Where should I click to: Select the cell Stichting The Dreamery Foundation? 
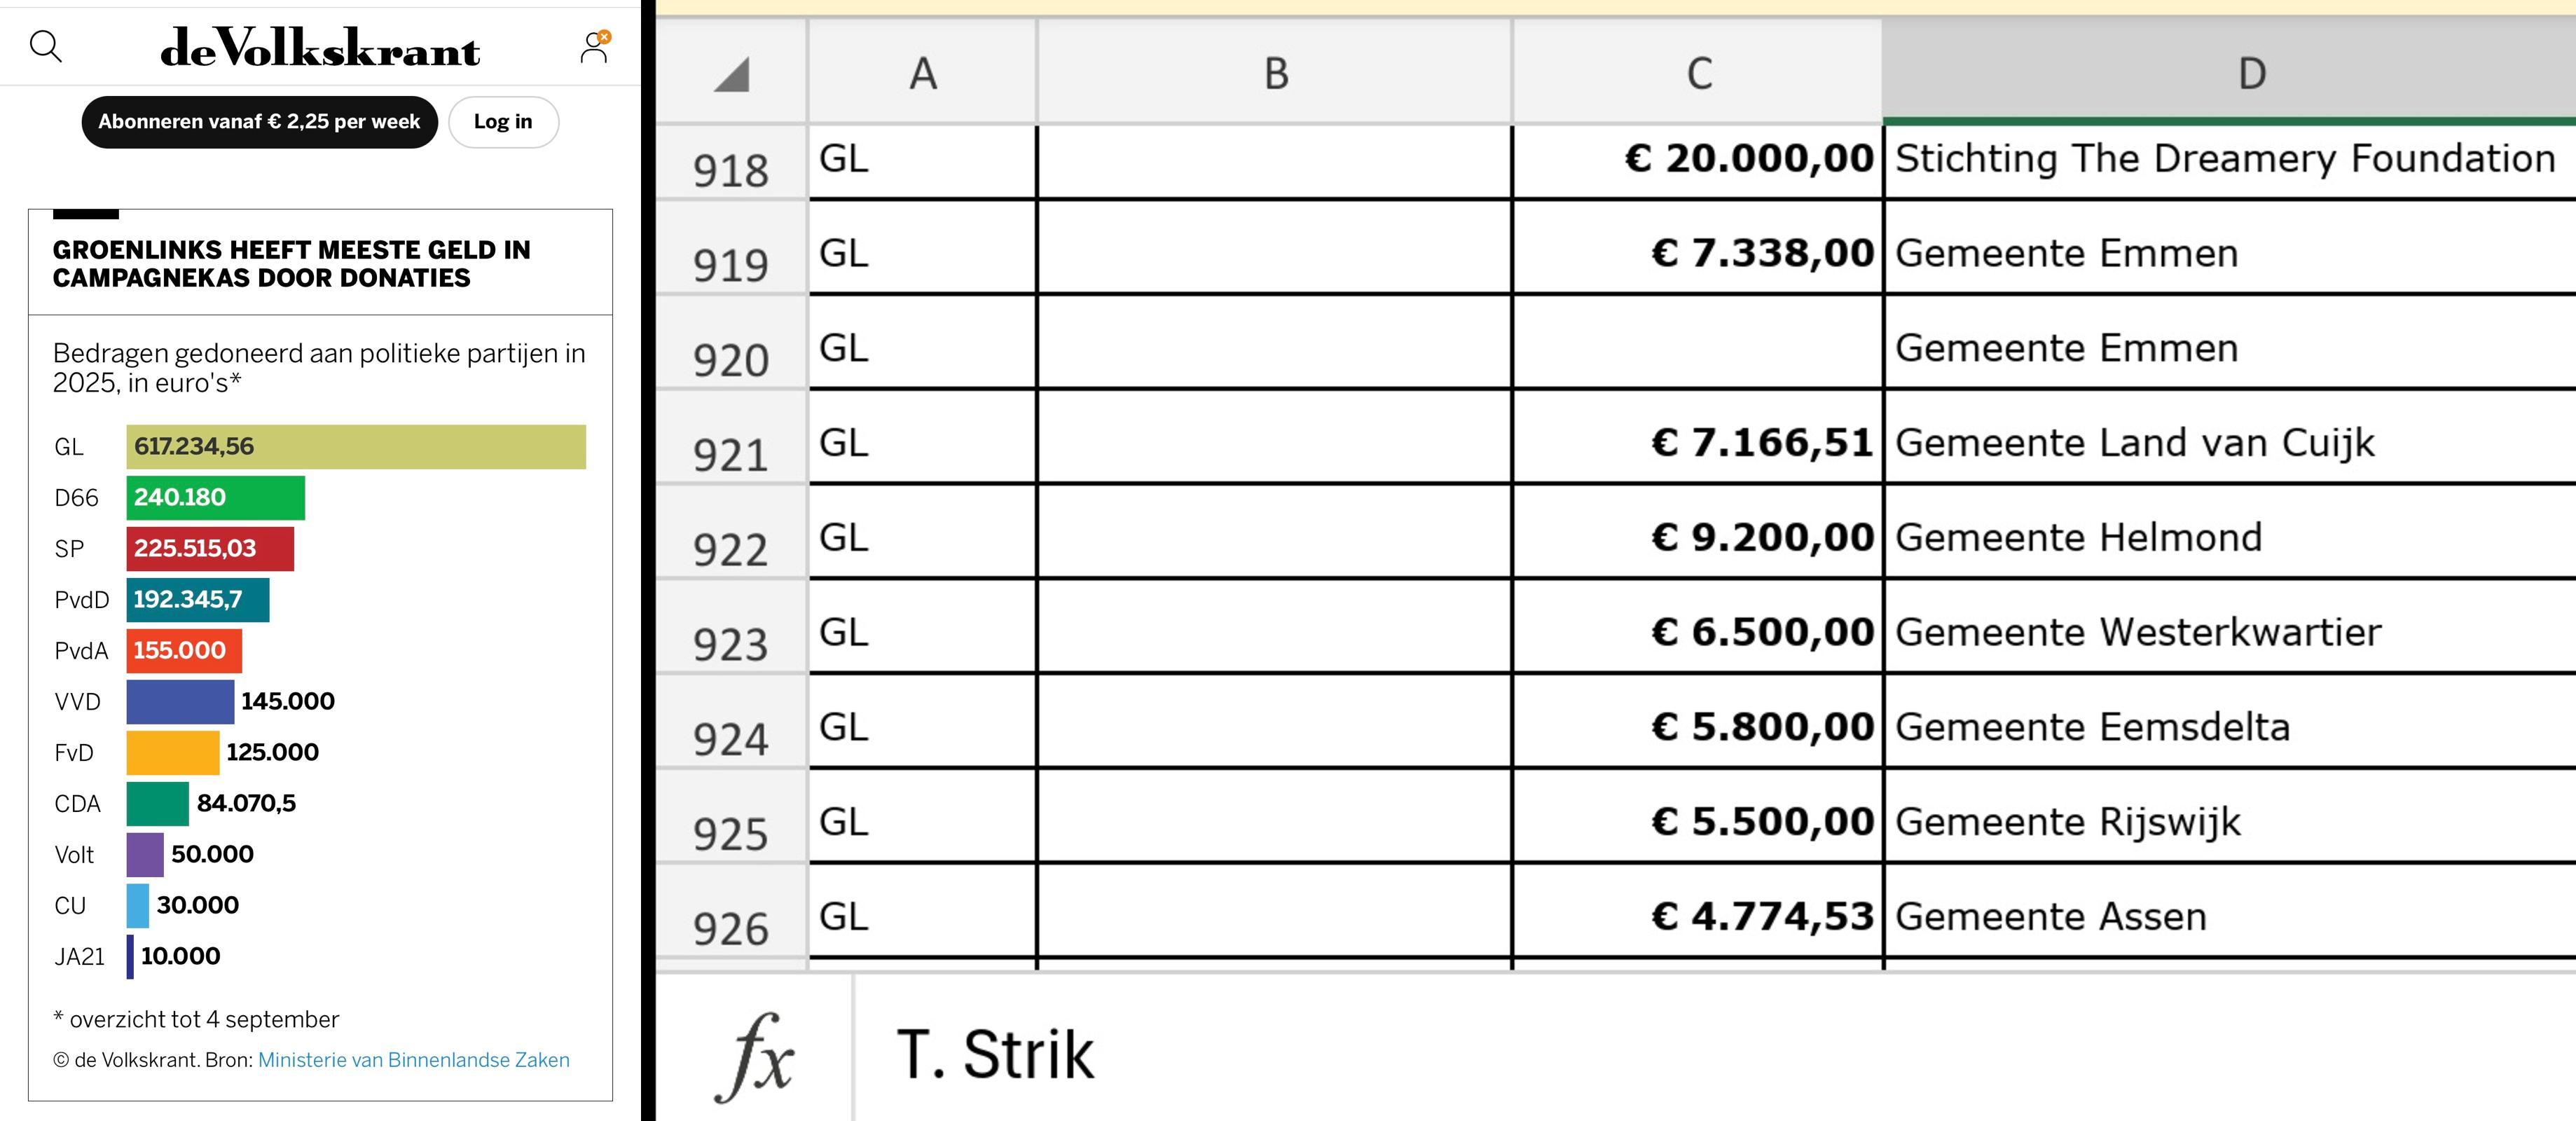point(2225,159)
